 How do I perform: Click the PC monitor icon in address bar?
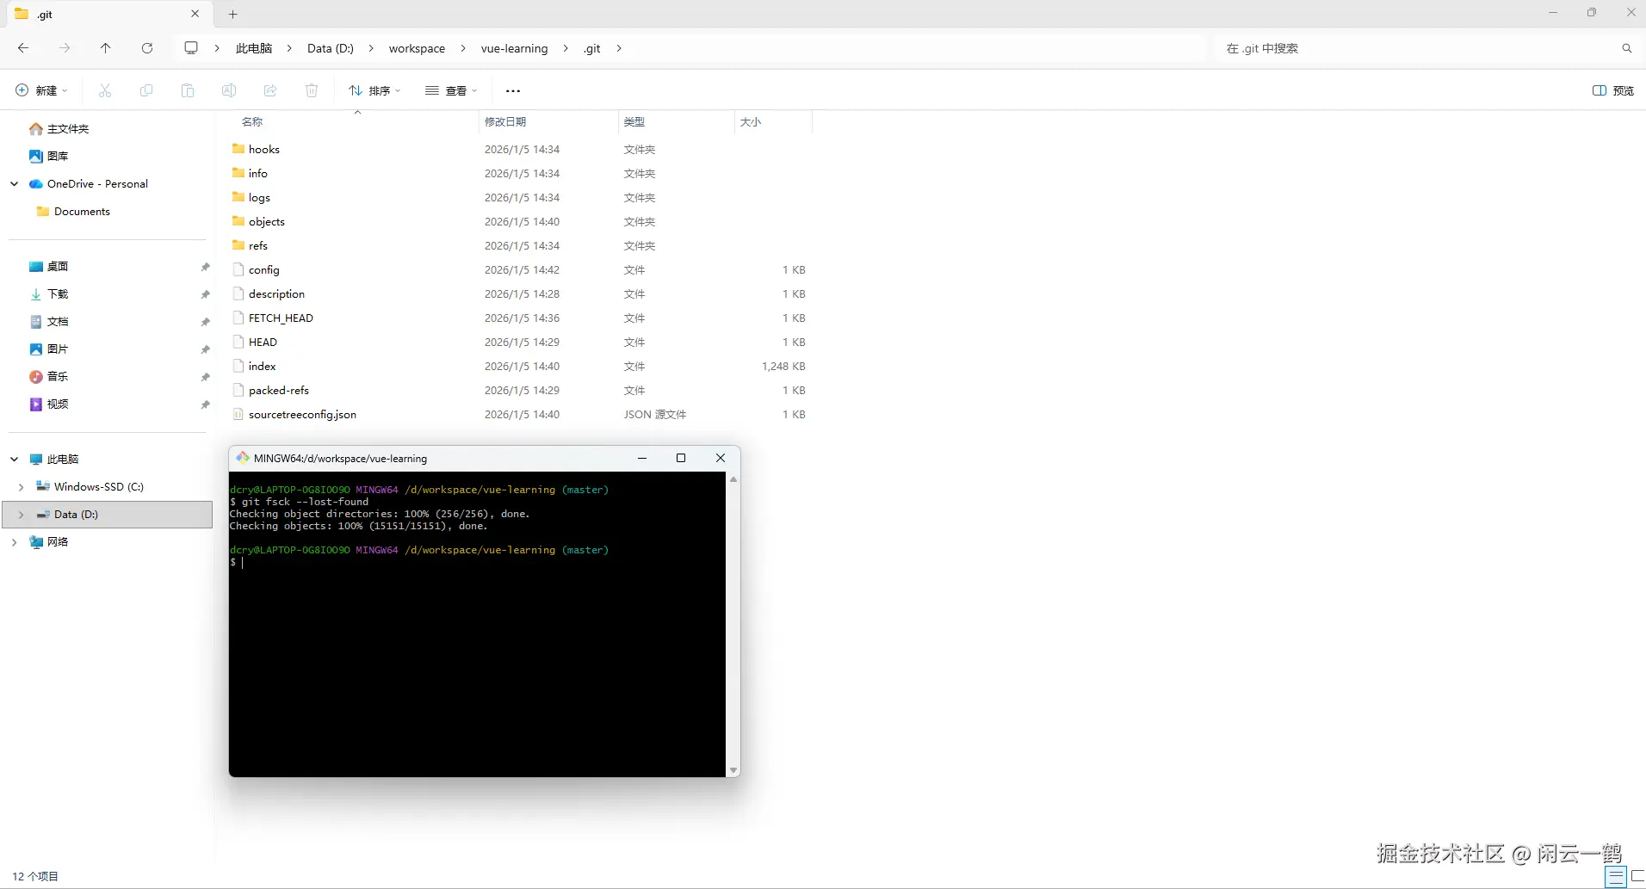191,48
